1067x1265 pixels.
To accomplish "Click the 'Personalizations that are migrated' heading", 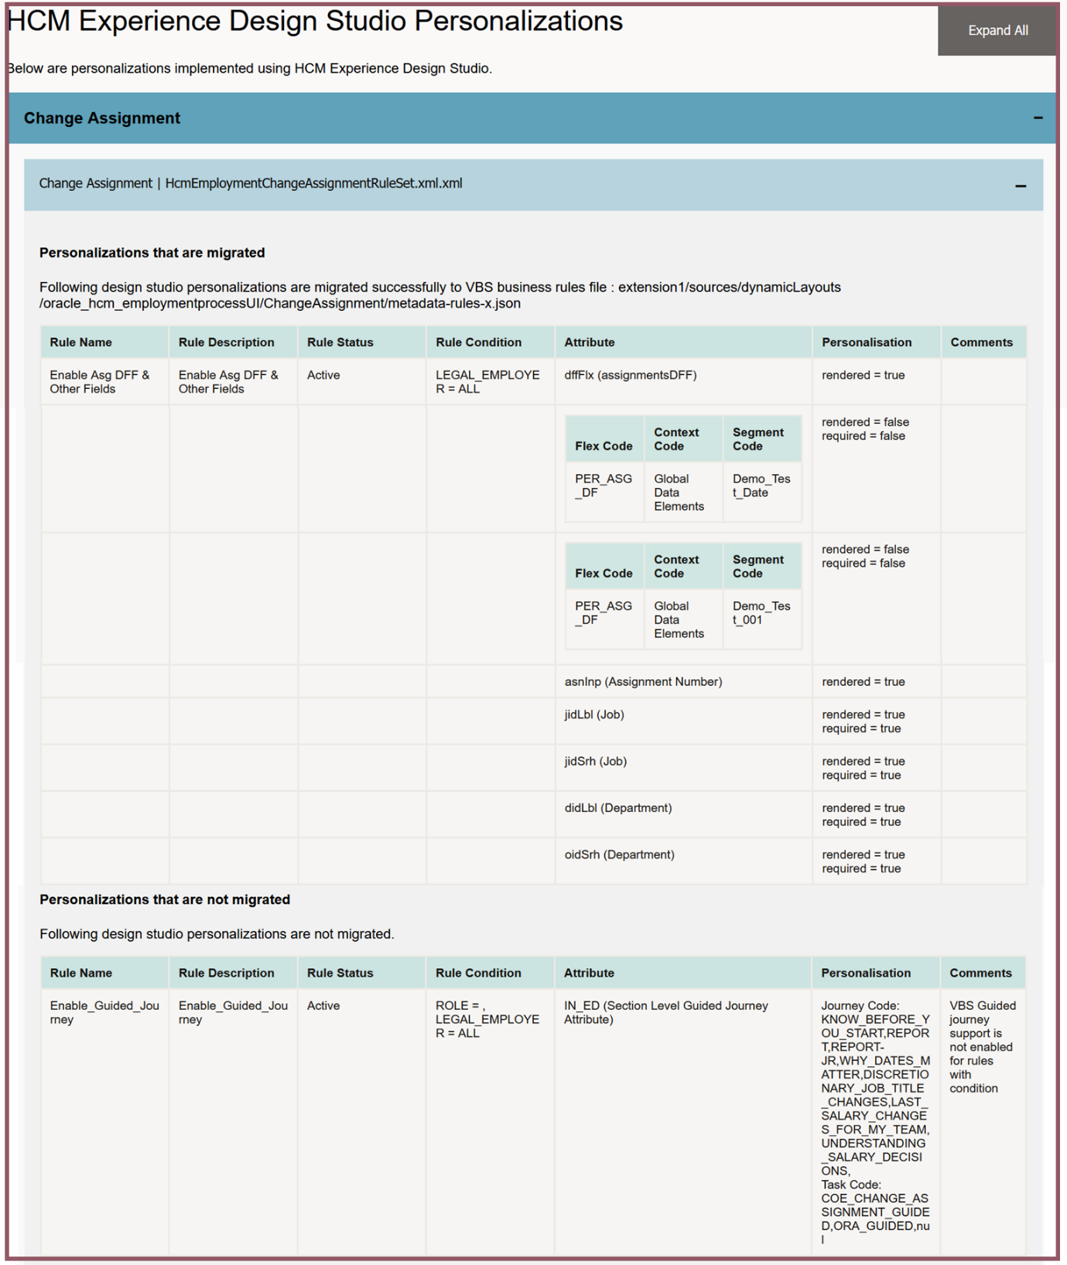I will [x=152, y=253].
